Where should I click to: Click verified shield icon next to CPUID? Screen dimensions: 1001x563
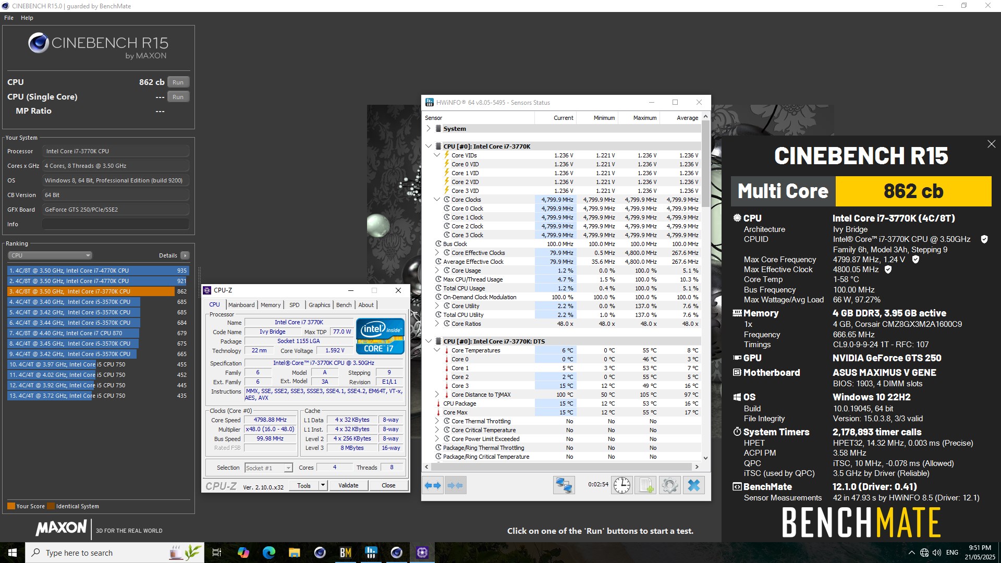pyautogui.click(x=984, y=239)
